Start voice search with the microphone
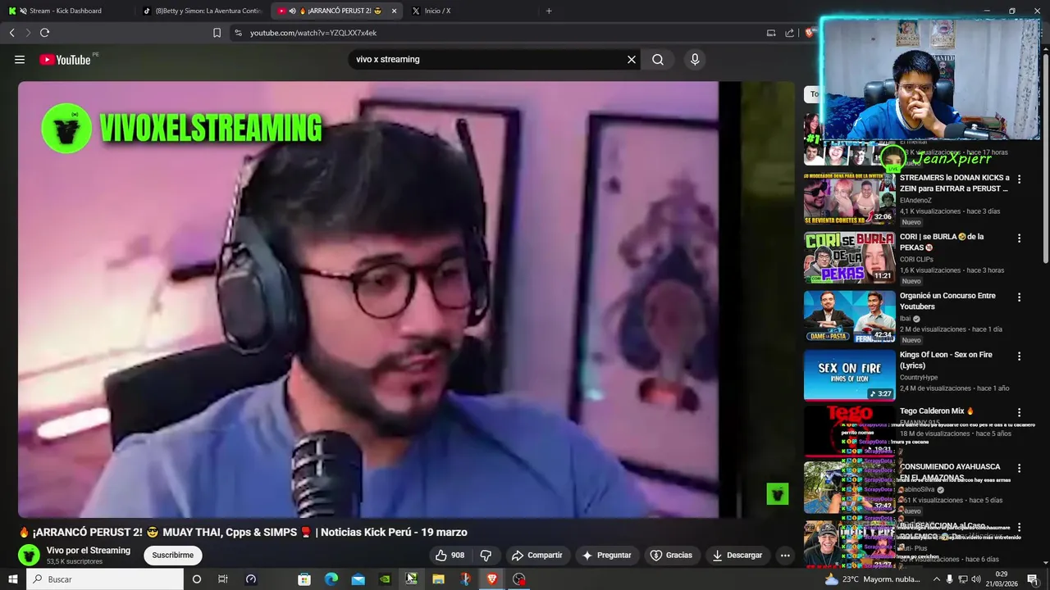This screenshot has width=1050, height=590. tap(695, 59)
